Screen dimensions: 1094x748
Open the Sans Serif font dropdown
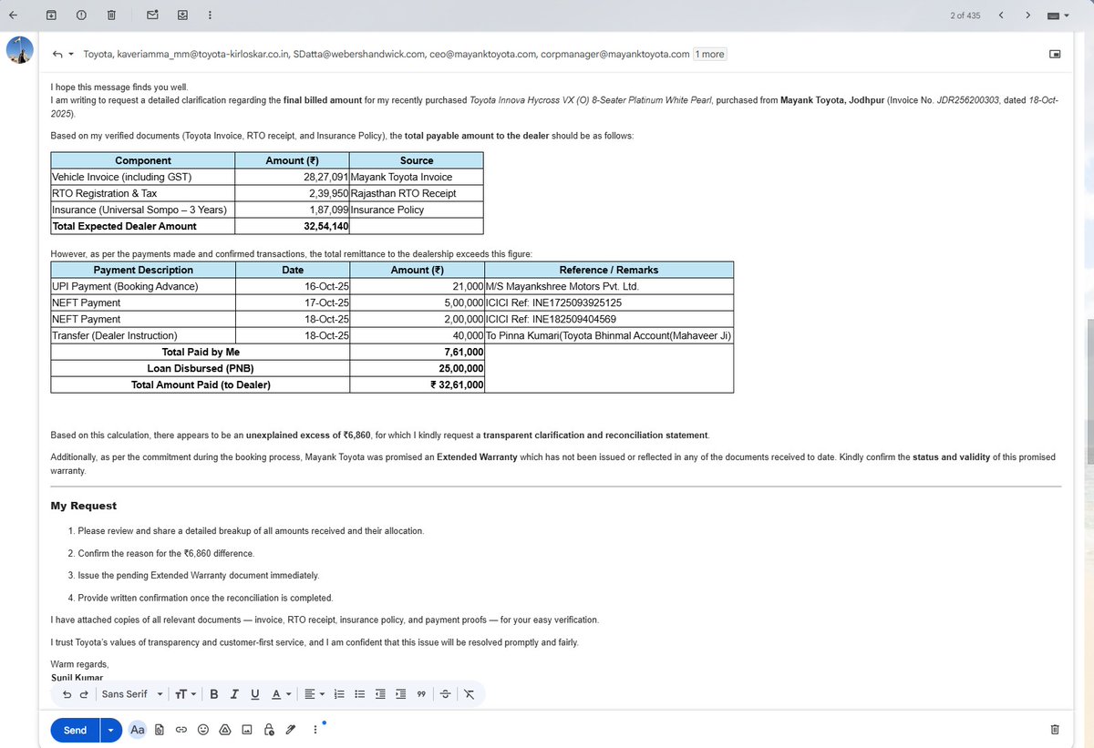(x=132, y=694)
